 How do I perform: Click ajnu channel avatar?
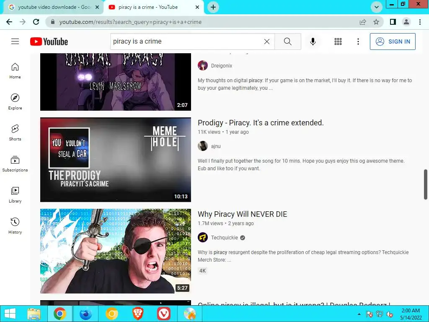coord(203,146)
